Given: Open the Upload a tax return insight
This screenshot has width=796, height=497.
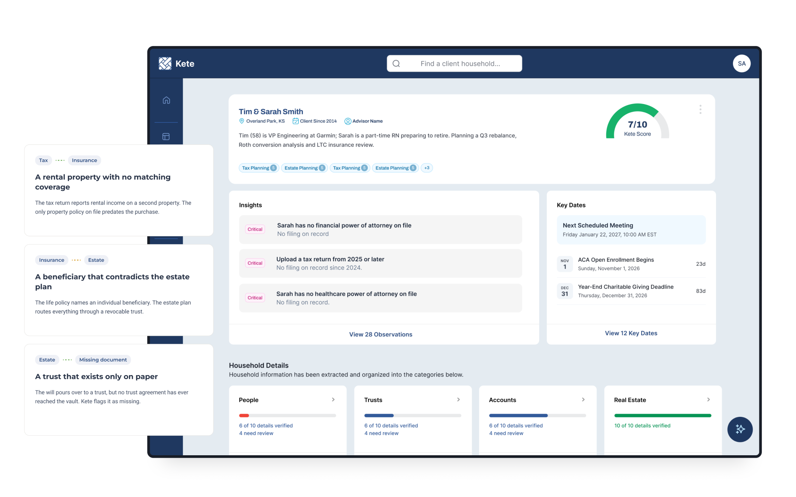Looking at the screenshot, I should point(380,263).
